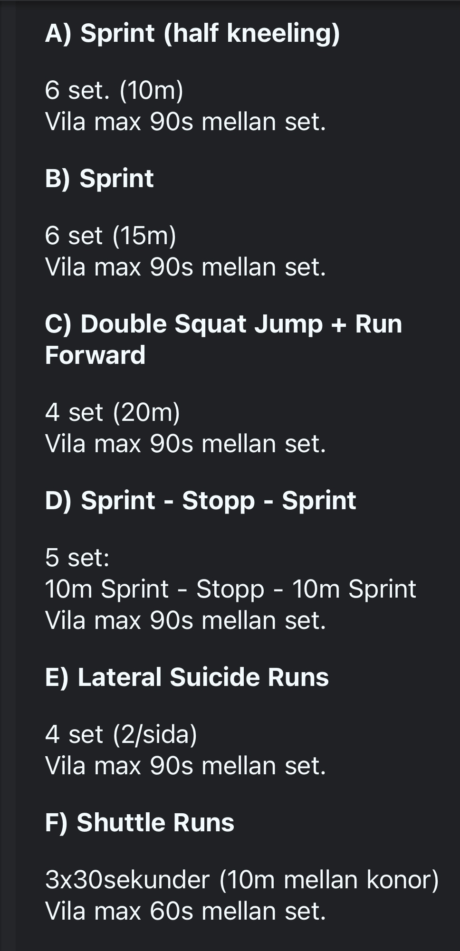Tap the 'B) Sprint' heading
Viewport: 460px width, 951px height.
99,179
